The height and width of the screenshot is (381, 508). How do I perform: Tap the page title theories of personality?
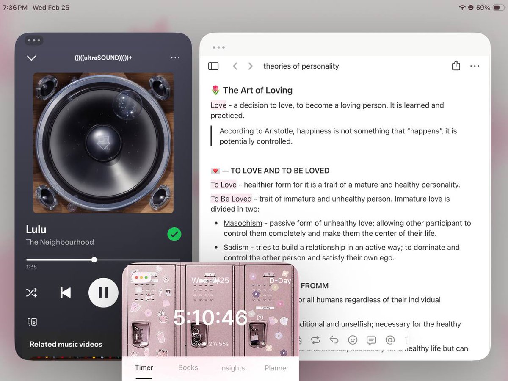coord(301,66)
